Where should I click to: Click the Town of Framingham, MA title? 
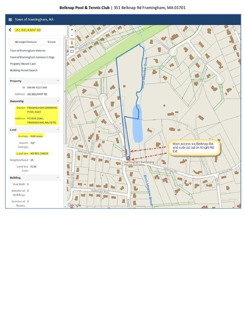point(34,20)
